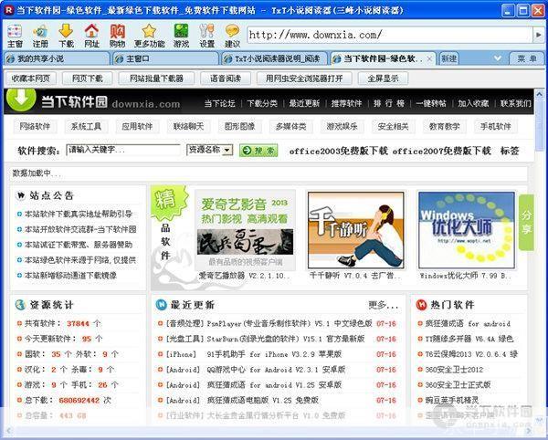Screen dimensions: 548x440
Task: Click the 注册 register icon
Action: point(40,36)
